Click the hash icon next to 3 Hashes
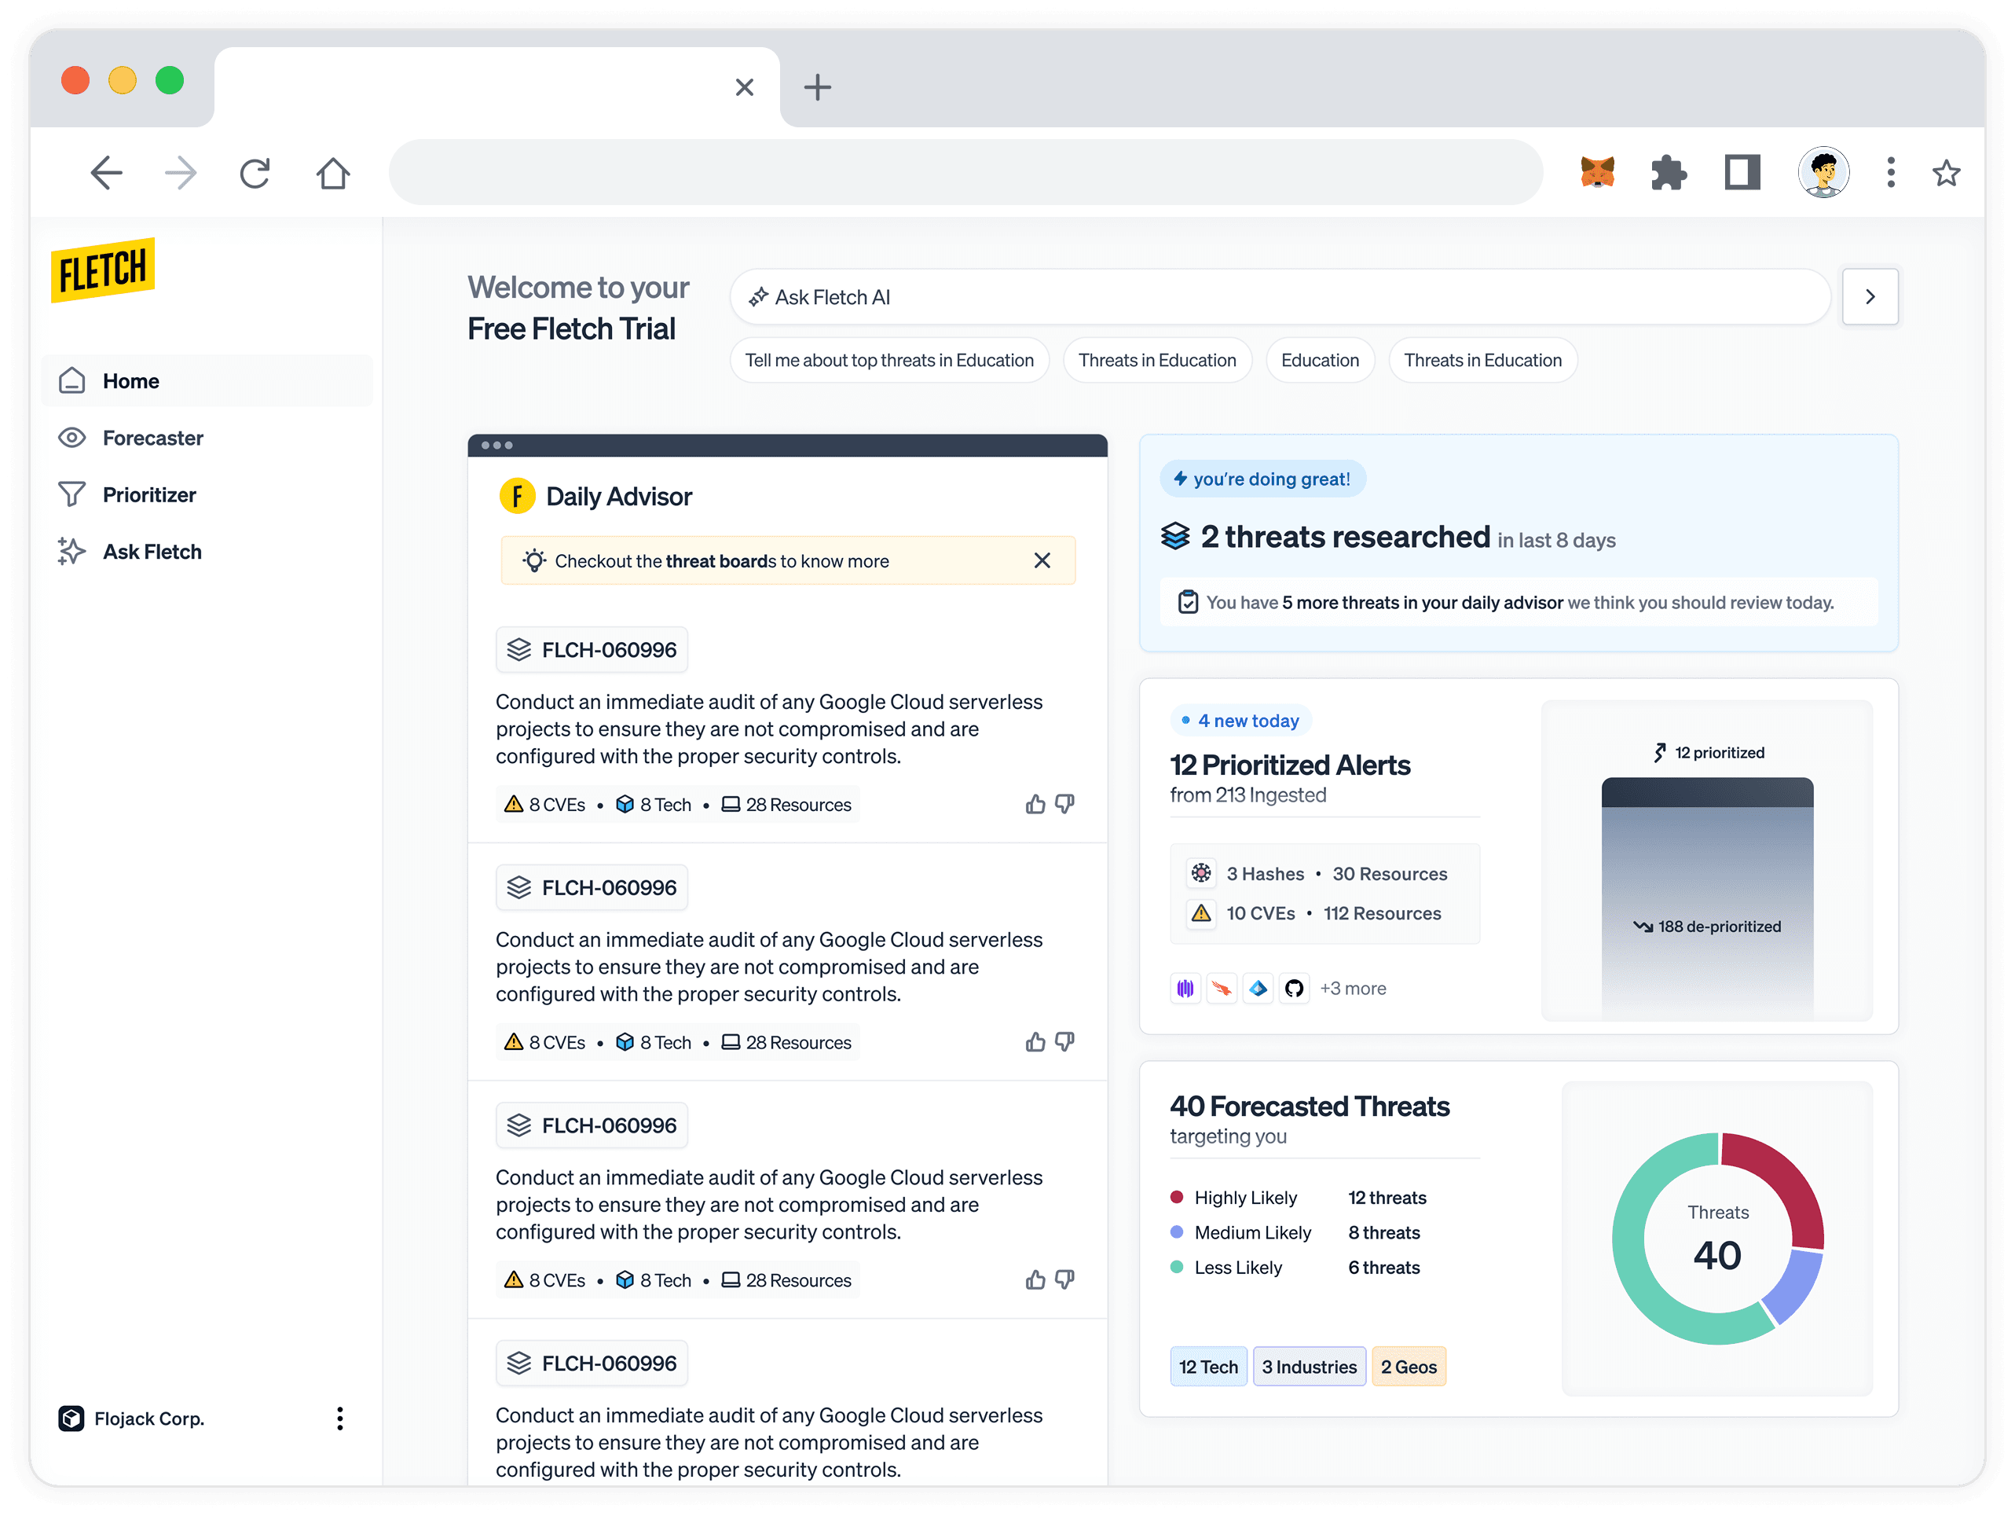 (x=1201, y=873)
